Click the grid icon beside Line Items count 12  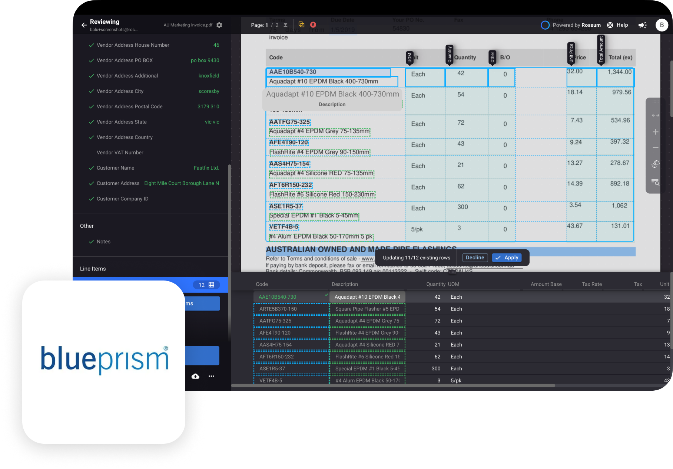pyautogui.click(x=210, y=285)
